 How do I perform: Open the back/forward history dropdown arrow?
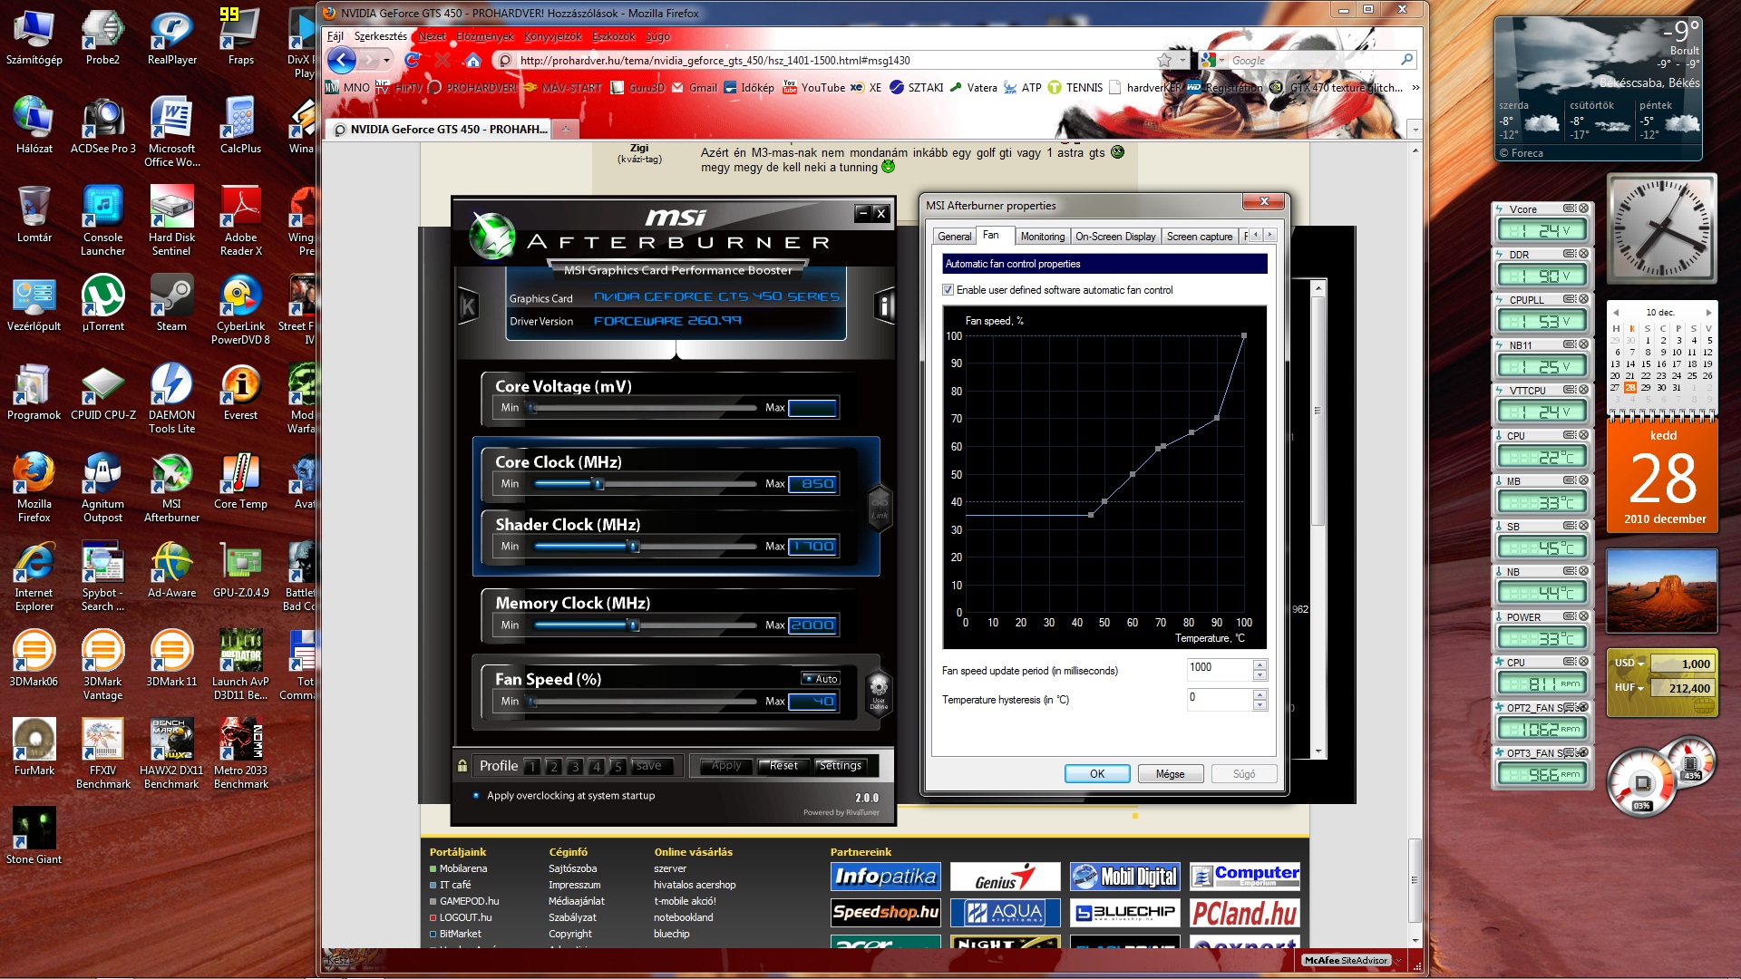point(386,61)
